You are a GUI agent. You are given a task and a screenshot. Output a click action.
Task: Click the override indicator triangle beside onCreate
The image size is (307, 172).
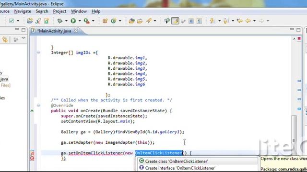coord(32,110)
